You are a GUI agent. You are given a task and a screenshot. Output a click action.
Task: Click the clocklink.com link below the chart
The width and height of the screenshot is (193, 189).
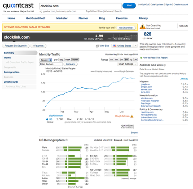pyautogui.click(x=56, y=116)
